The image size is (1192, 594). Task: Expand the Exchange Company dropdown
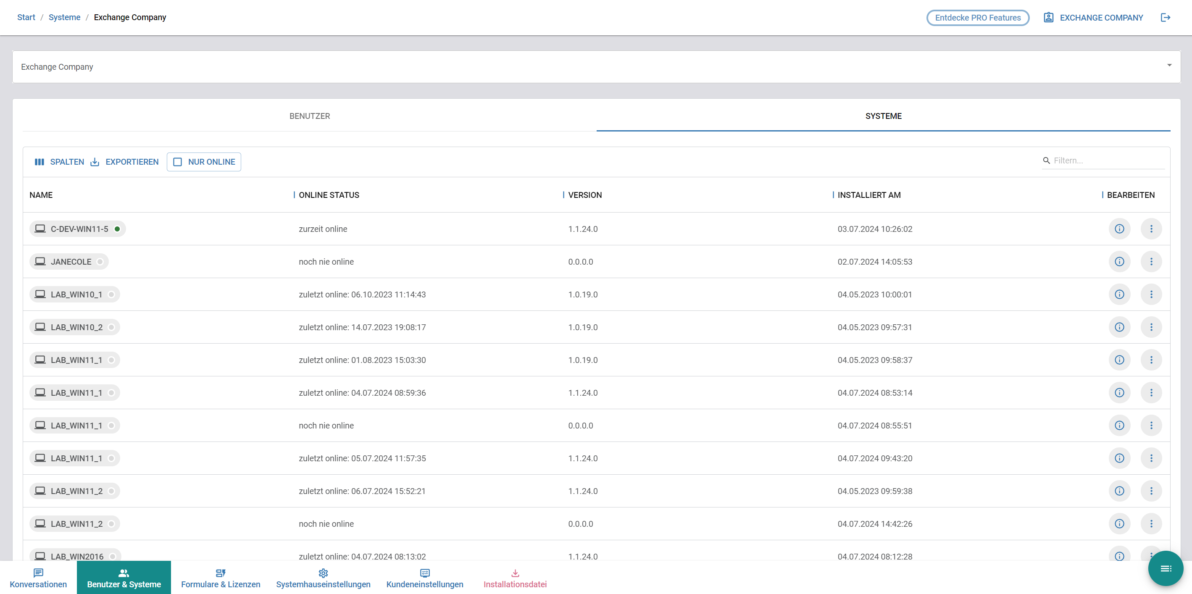point(1169,66)
